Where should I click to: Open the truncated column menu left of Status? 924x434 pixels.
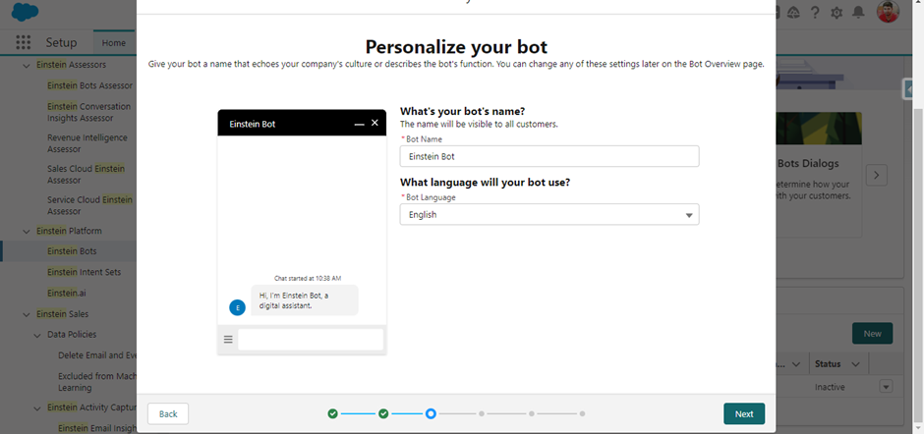pyautogui.click(x=796, y=364)
